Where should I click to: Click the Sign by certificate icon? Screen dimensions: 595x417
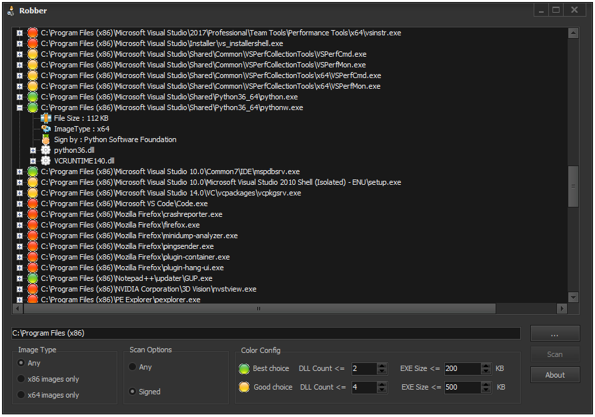(46, 139)
